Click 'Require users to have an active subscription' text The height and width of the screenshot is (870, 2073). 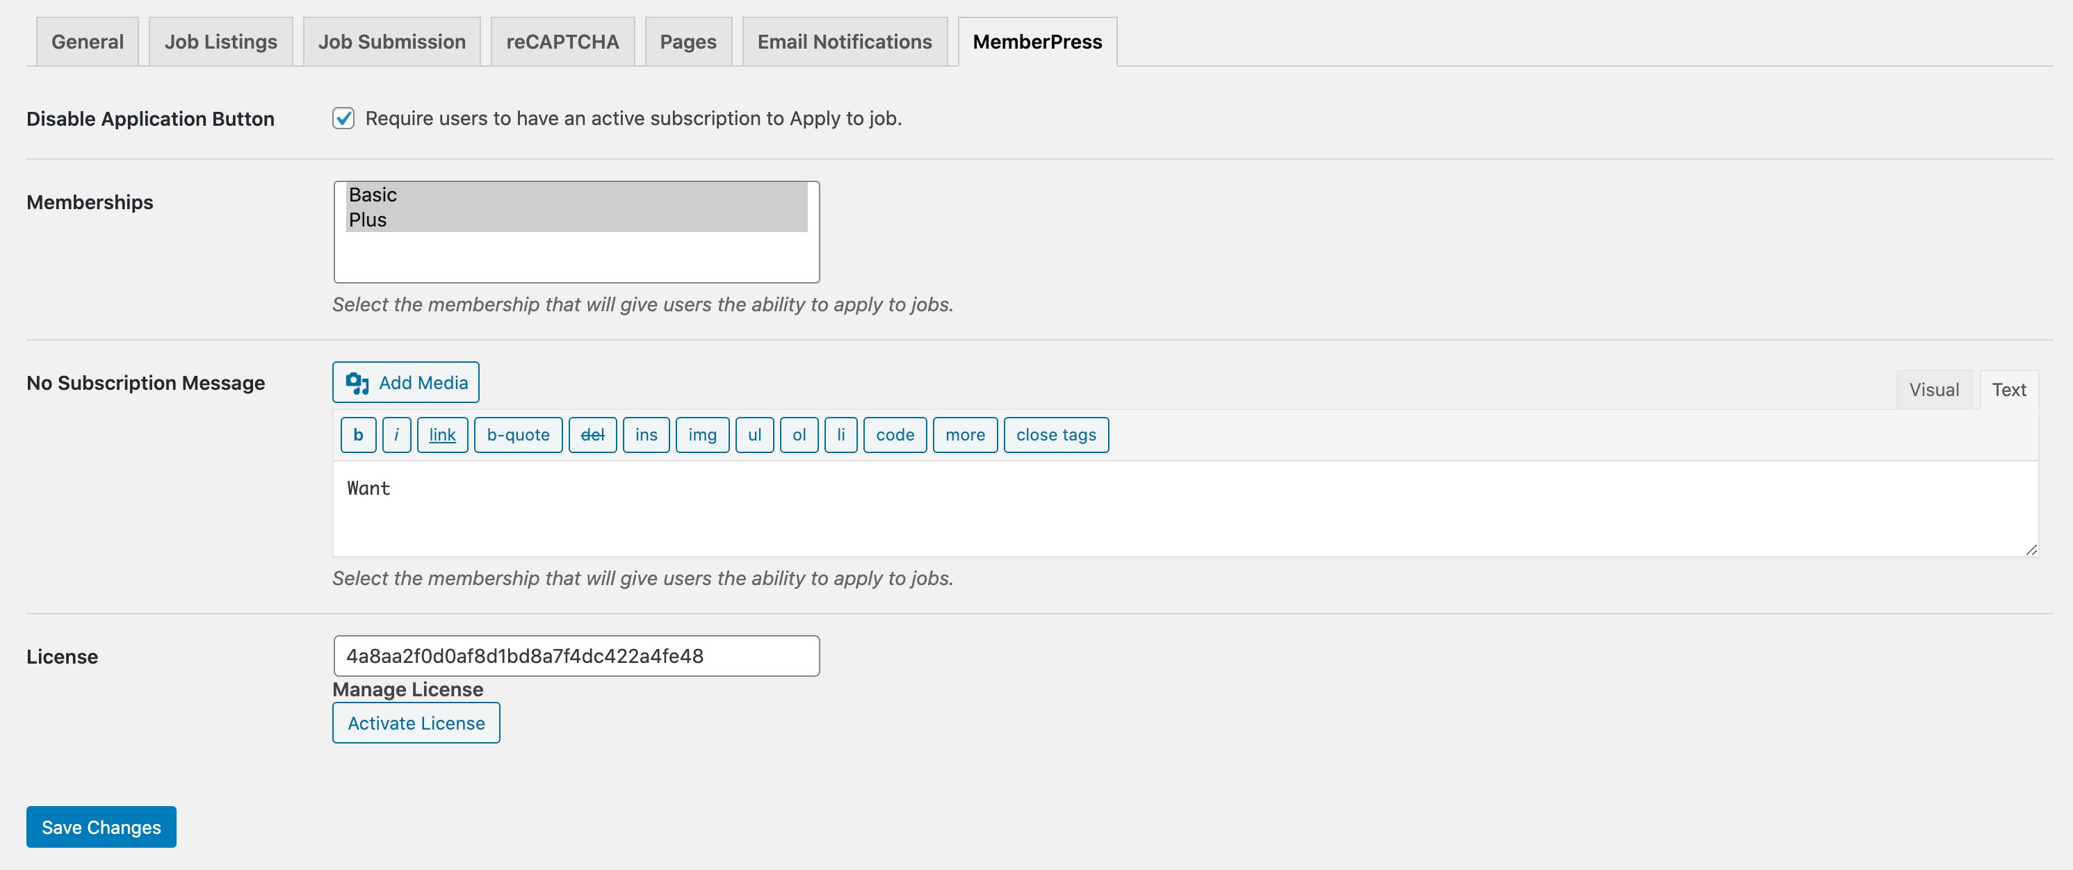633,118
